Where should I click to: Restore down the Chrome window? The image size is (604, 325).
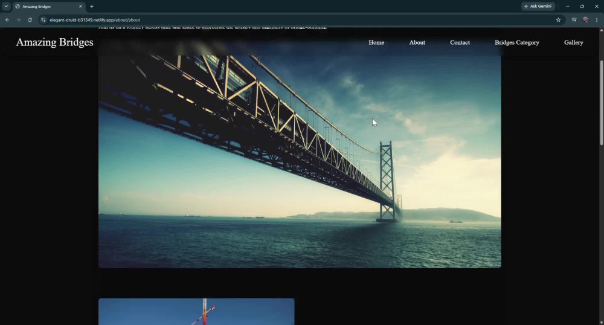click(582, 6)
